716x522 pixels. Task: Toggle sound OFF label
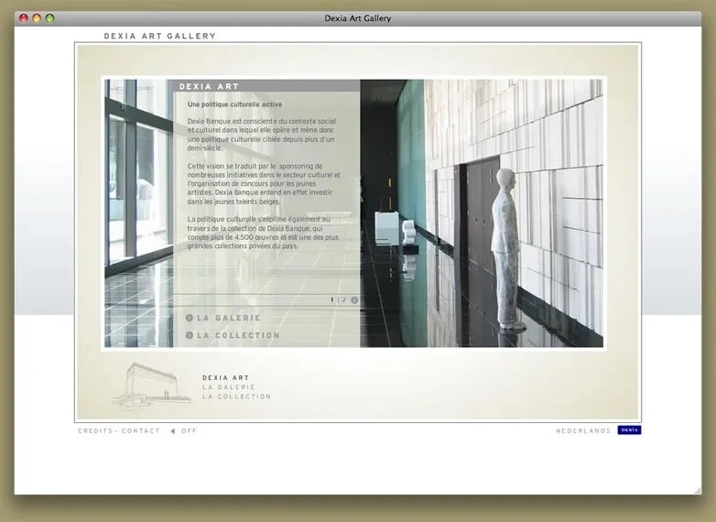189,430
